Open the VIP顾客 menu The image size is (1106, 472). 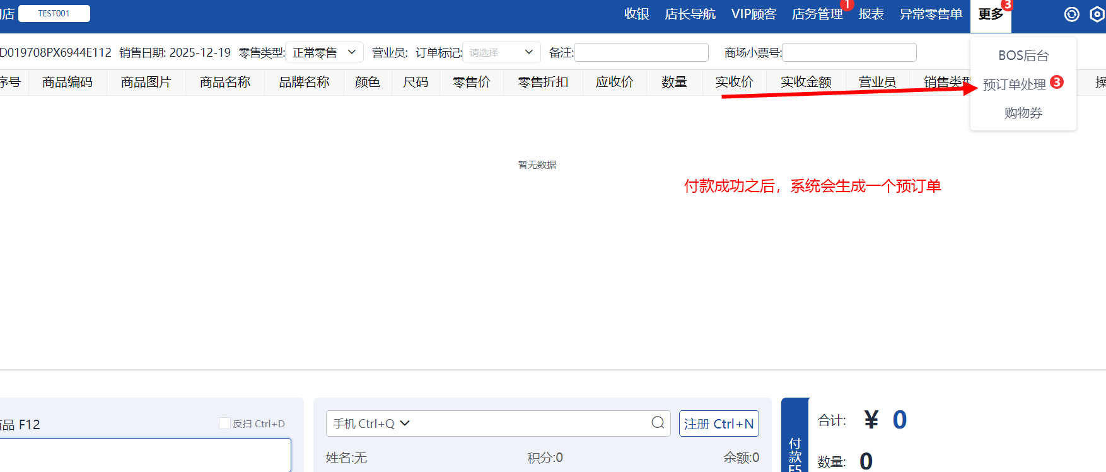click(754, 14)
